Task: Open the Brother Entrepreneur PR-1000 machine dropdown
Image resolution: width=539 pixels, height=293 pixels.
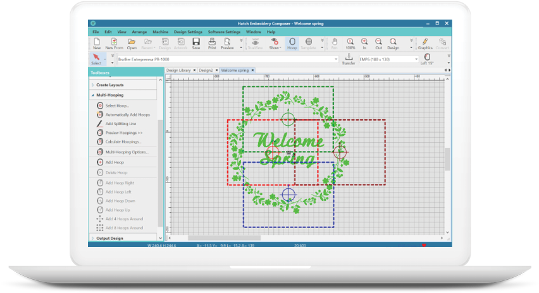Action: [x=336, y=59]
